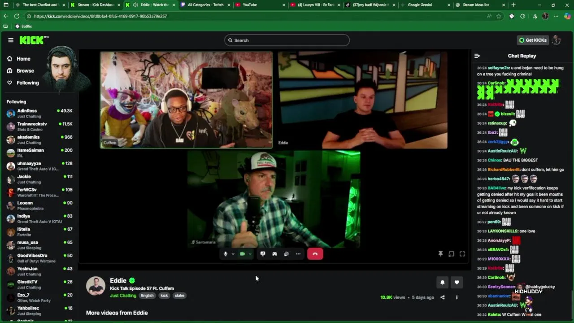Click the game controller activity icon
Screen dimensions: 574x323
point(274,254)
